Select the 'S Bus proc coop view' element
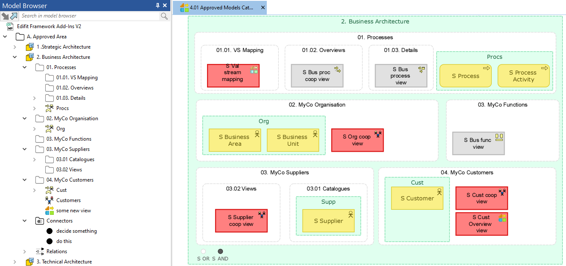The image size is (566, 266). point(317,76)
